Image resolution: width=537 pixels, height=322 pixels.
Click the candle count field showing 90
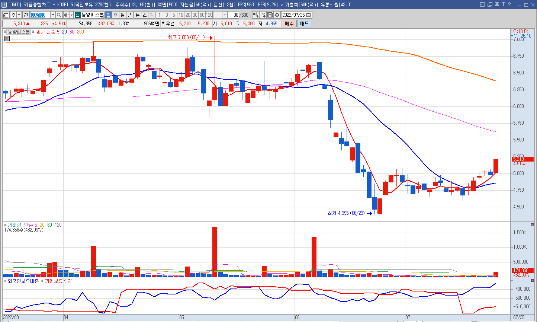[233, 15]
